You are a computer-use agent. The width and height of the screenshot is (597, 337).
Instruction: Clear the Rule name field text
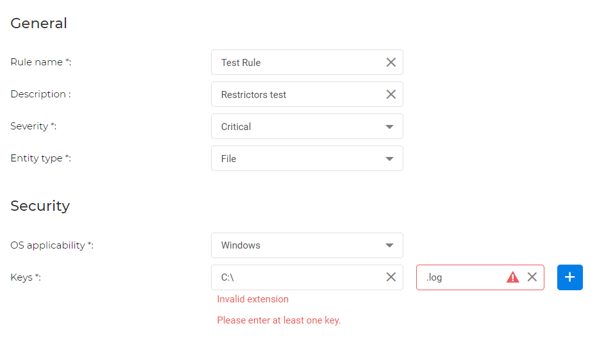(x=391, y=62)
